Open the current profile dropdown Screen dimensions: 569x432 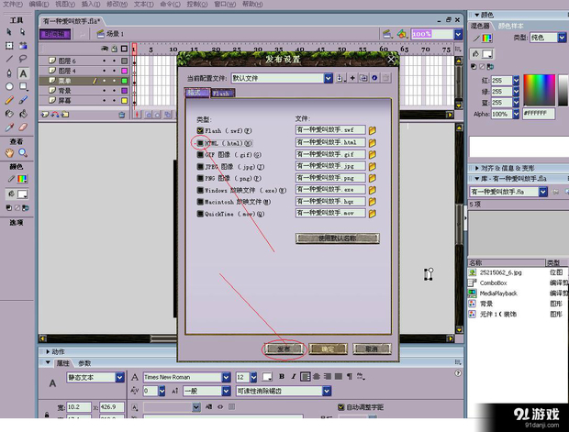(327, 79)
